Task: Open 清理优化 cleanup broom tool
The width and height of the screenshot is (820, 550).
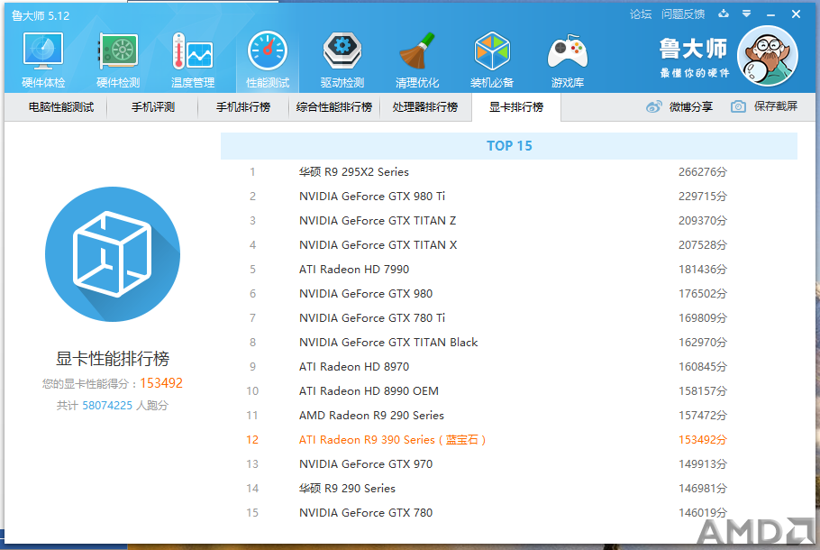Action: coord(417,60)
